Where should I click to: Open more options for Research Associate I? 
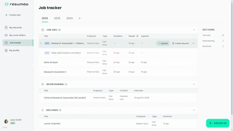click(193, 43)
